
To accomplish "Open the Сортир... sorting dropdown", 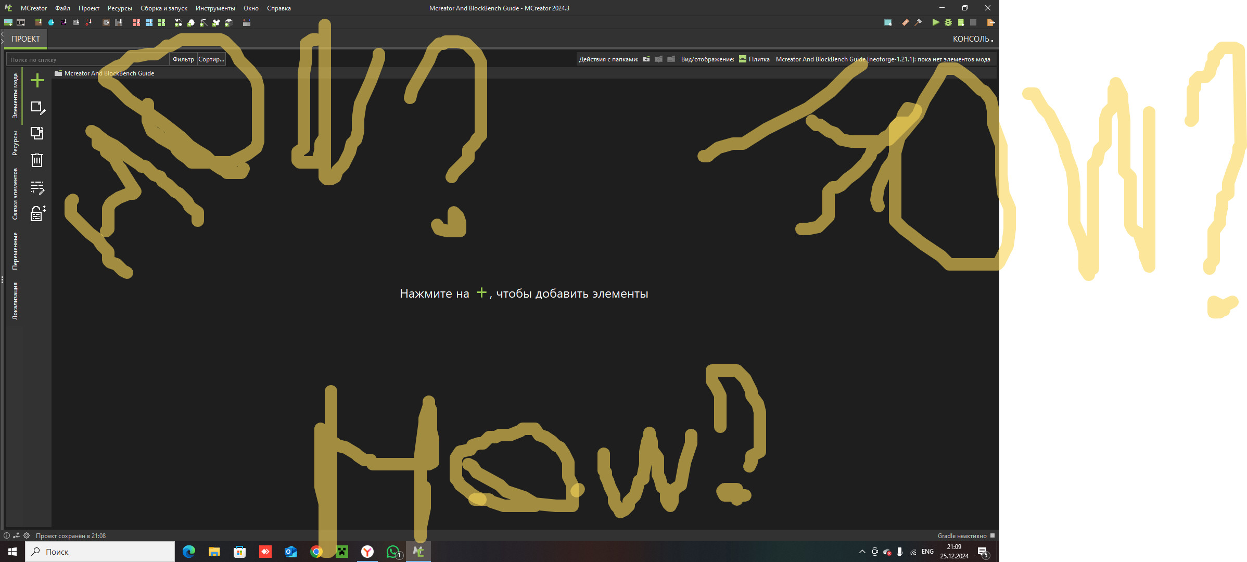I will coord(210,59).
